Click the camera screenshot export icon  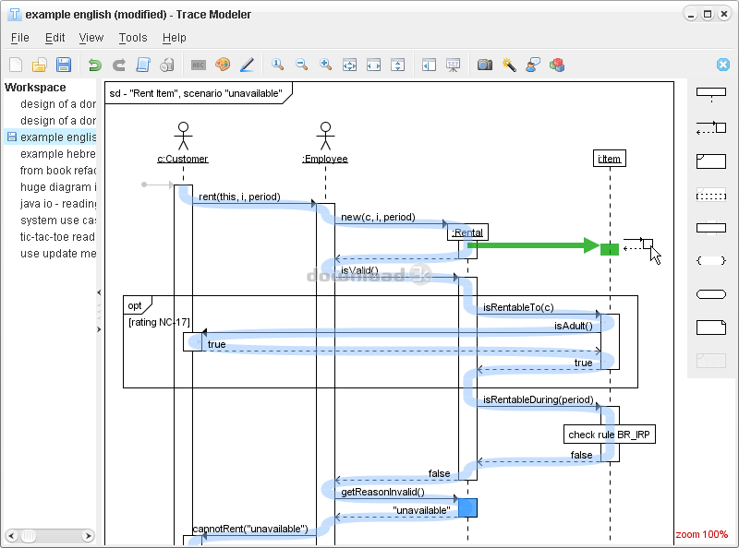pyautogui.click(x=484, y=65)
